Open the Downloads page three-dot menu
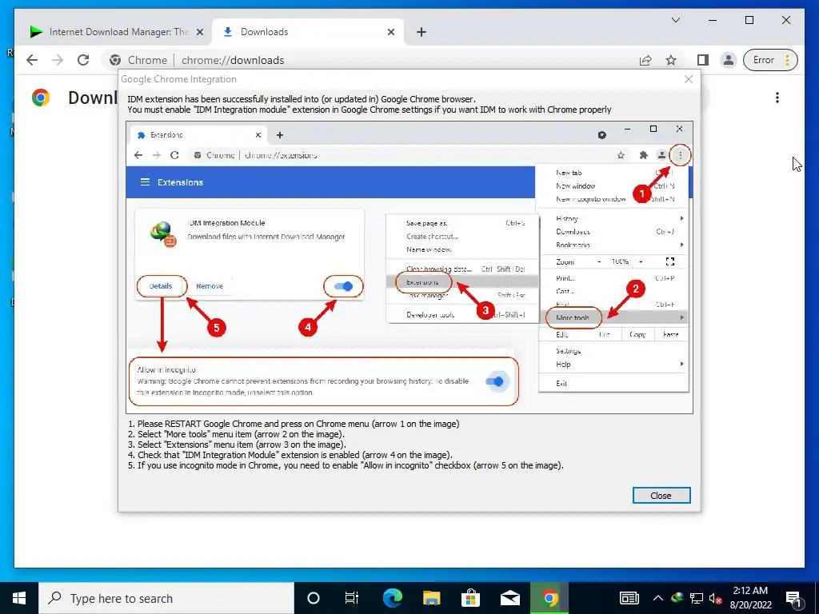 tap(777, 98)
